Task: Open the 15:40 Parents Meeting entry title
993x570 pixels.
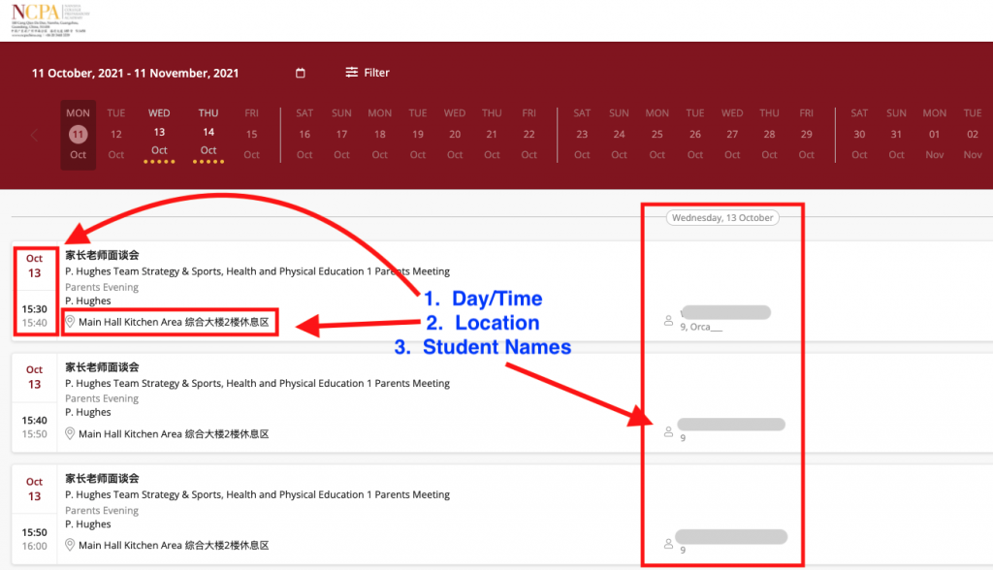Action: 257,383
